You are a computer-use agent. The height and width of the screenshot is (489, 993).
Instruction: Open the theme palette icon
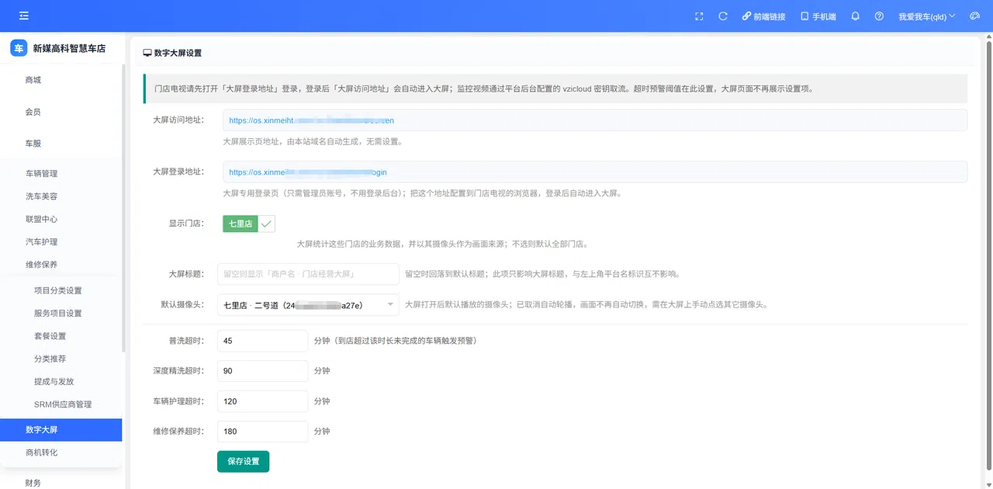(975, 16)
